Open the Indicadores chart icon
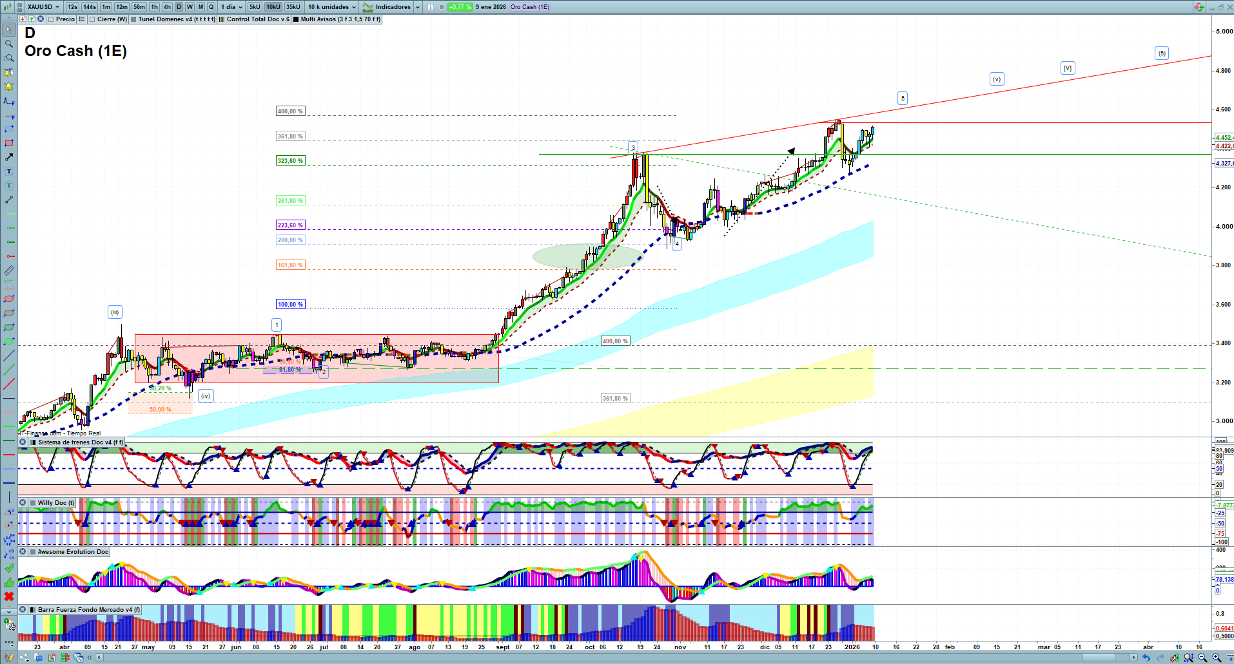This screenshot has height=664, width=1234. pos(367,7)
